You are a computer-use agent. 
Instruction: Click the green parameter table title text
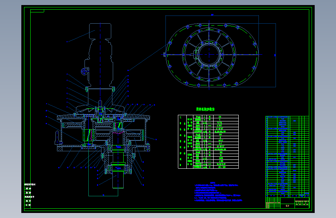click(x=205, y=109)
